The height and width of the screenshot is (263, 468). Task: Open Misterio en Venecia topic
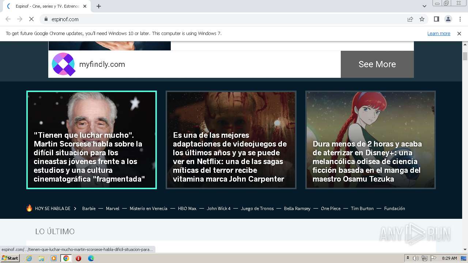148,209
